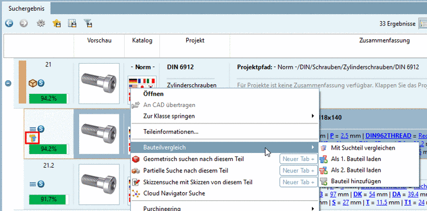Click the P parameter link

point(331,135)
